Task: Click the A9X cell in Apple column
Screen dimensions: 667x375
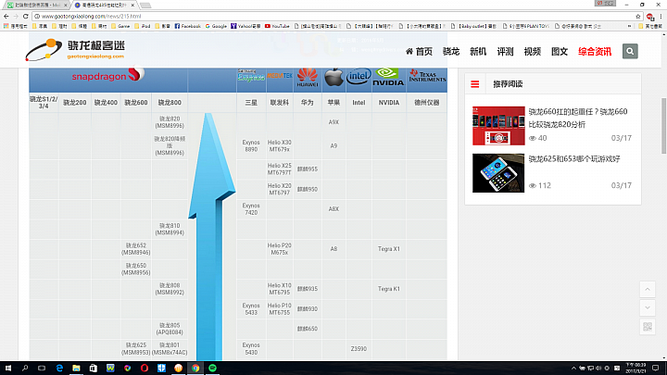Action: [333, 122]
